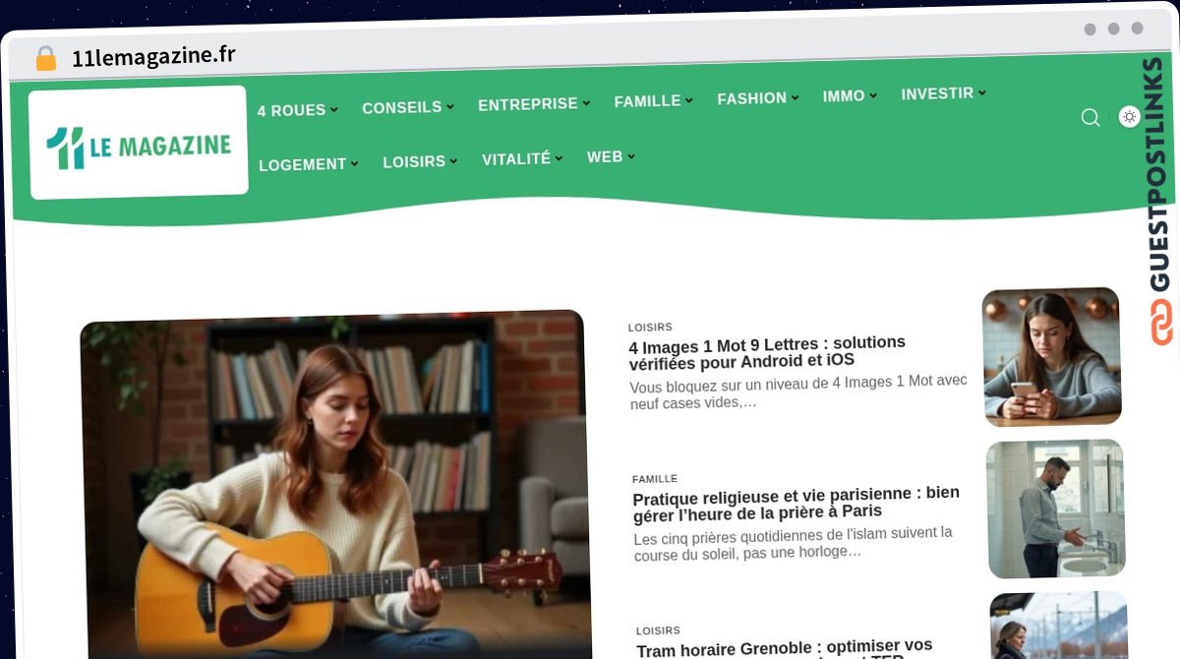Open the site search icon

(x=1091, y=117)
